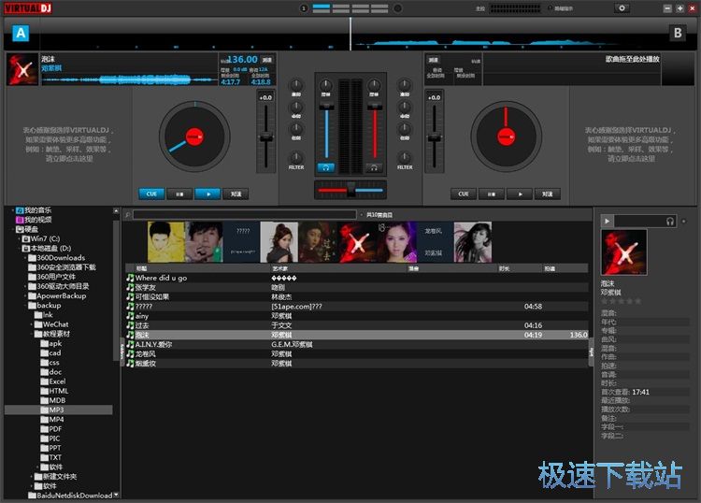Screen dimensions: 701x503
Task: Play the preview in the info panel
Action: 607,221
